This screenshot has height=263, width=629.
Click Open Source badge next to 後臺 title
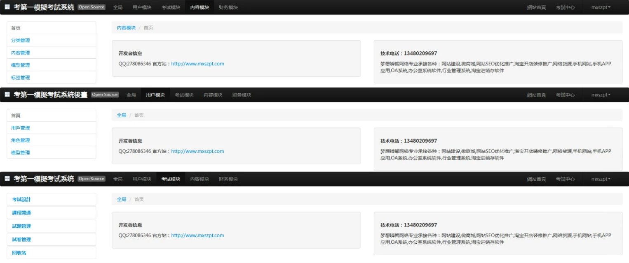coord(105,95)
